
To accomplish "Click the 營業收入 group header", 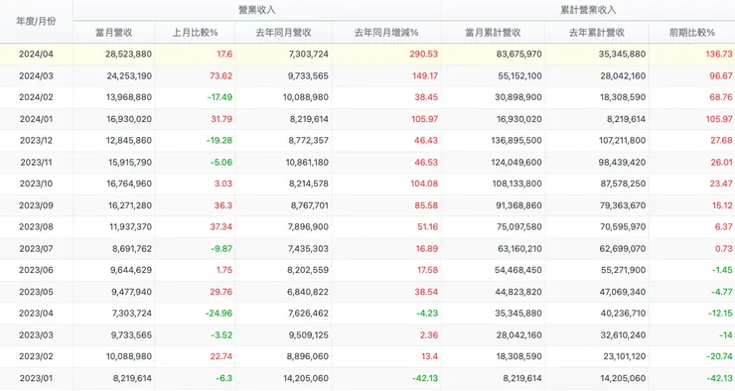I will [x=257, y=10].
